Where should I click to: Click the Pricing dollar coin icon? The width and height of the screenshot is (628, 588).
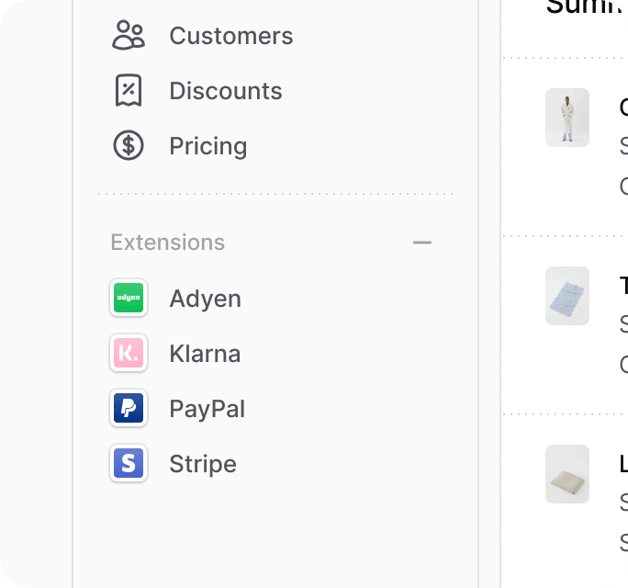point(129,145)
